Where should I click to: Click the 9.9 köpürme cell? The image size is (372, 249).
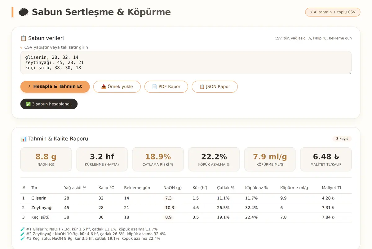pos(283,198)
